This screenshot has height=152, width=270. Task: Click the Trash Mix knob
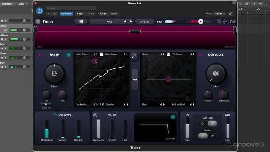(x=62, y=95)
